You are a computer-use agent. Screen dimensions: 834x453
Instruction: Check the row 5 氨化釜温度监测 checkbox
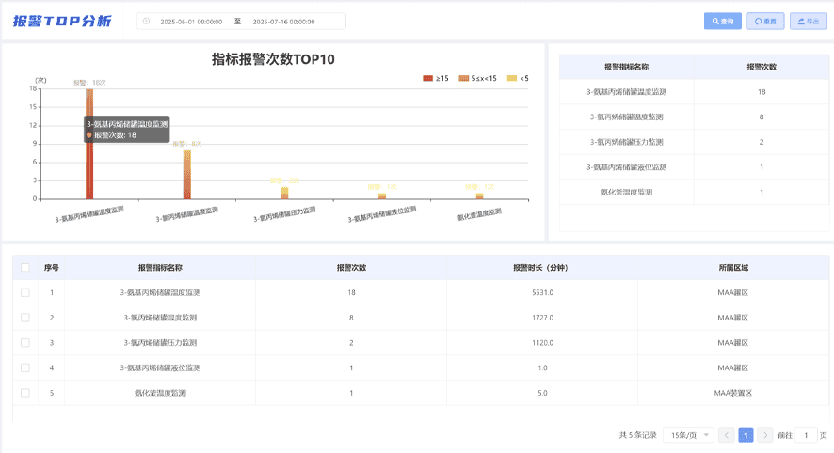pyautogui.click(x=25, y=393)
